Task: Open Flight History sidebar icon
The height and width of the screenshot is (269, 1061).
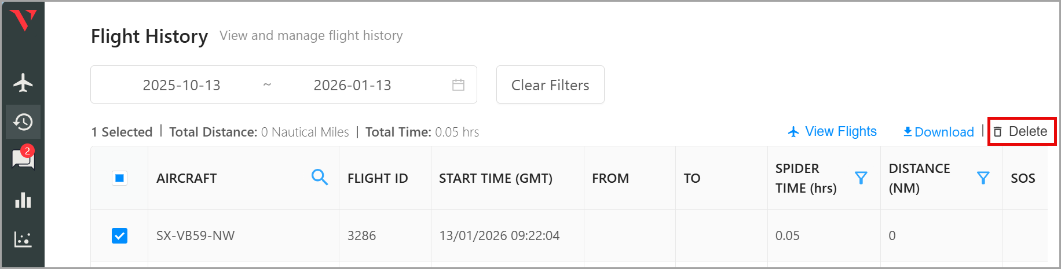Action: (x=23, y=122)
